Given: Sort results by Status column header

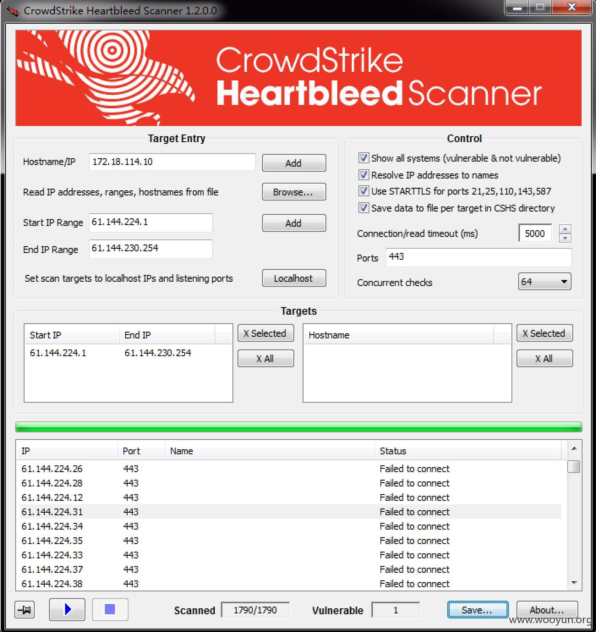Looking at the screenshot, I should 468,451.
